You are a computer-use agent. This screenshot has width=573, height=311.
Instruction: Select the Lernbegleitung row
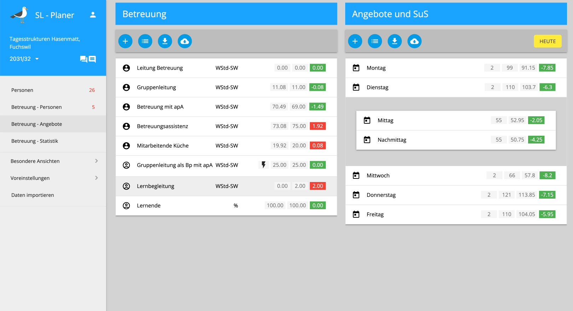click(x=156, y=186)
